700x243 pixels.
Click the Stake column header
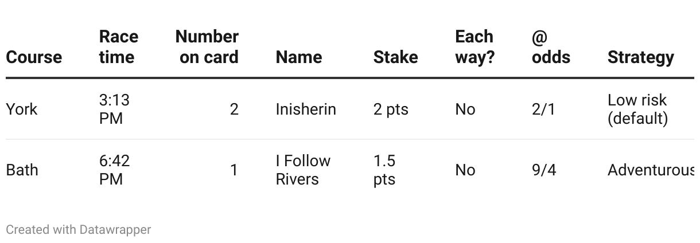point(395,57)
